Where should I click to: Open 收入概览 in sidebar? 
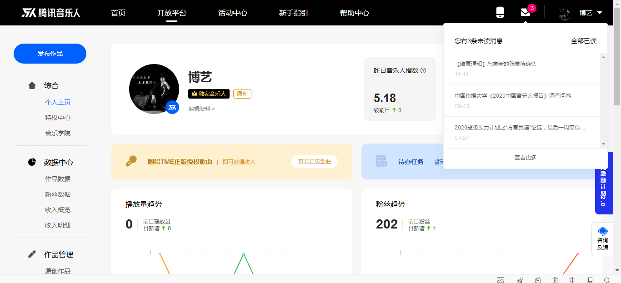pos(58,210)
